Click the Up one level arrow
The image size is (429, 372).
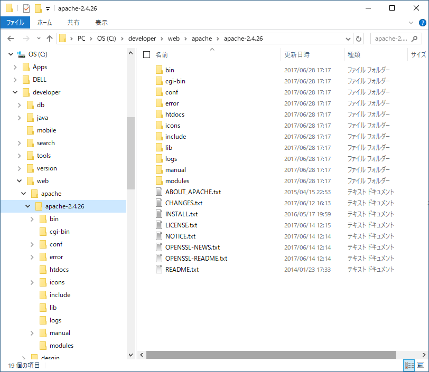point(50,39)
